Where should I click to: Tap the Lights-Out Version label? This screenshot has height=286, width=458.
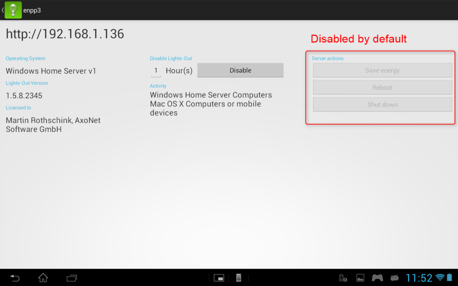27,83
